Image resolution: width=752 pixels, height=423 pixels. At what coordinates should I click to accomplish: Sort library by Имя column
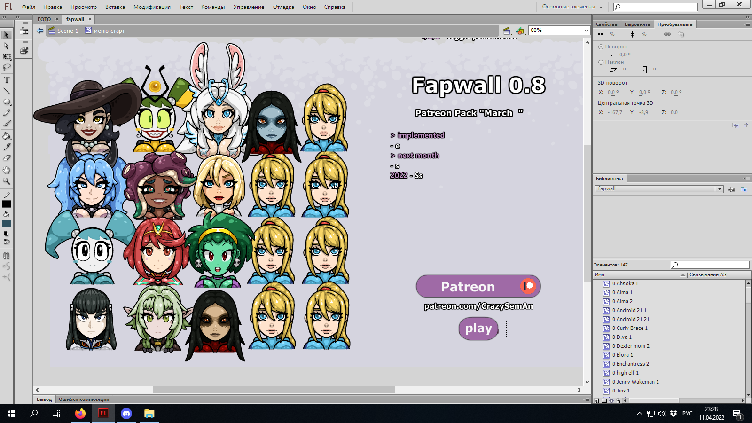point(640,275)
